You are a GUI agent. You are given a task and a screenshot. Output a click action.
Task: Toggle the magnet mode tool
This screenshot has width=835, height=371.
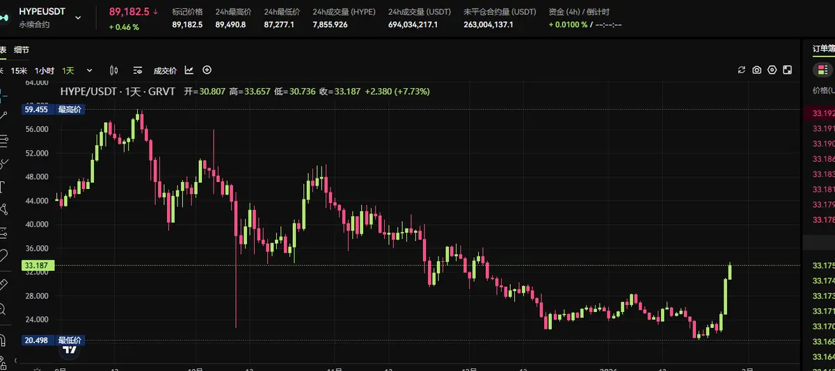pyautogui.click(x=3, y=340)
